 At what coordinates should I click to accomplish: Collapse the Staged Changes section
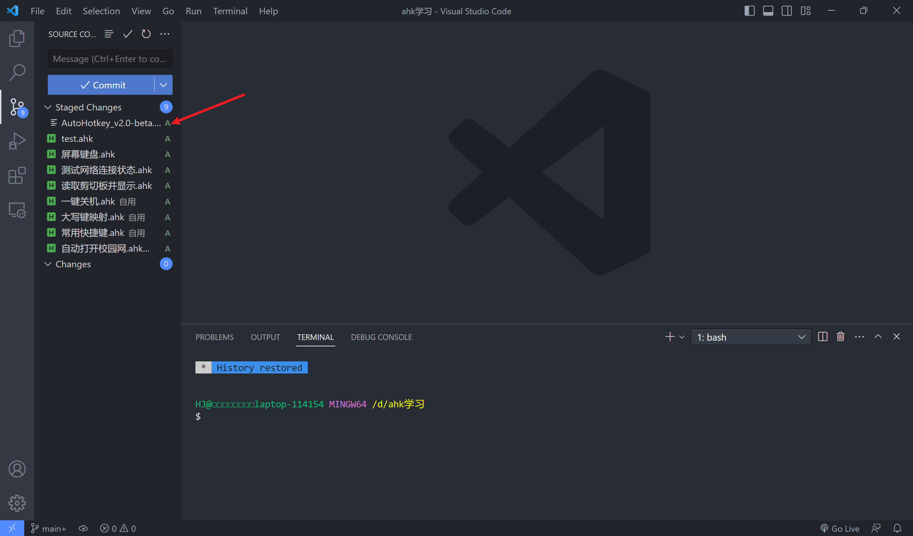[47, 107]
